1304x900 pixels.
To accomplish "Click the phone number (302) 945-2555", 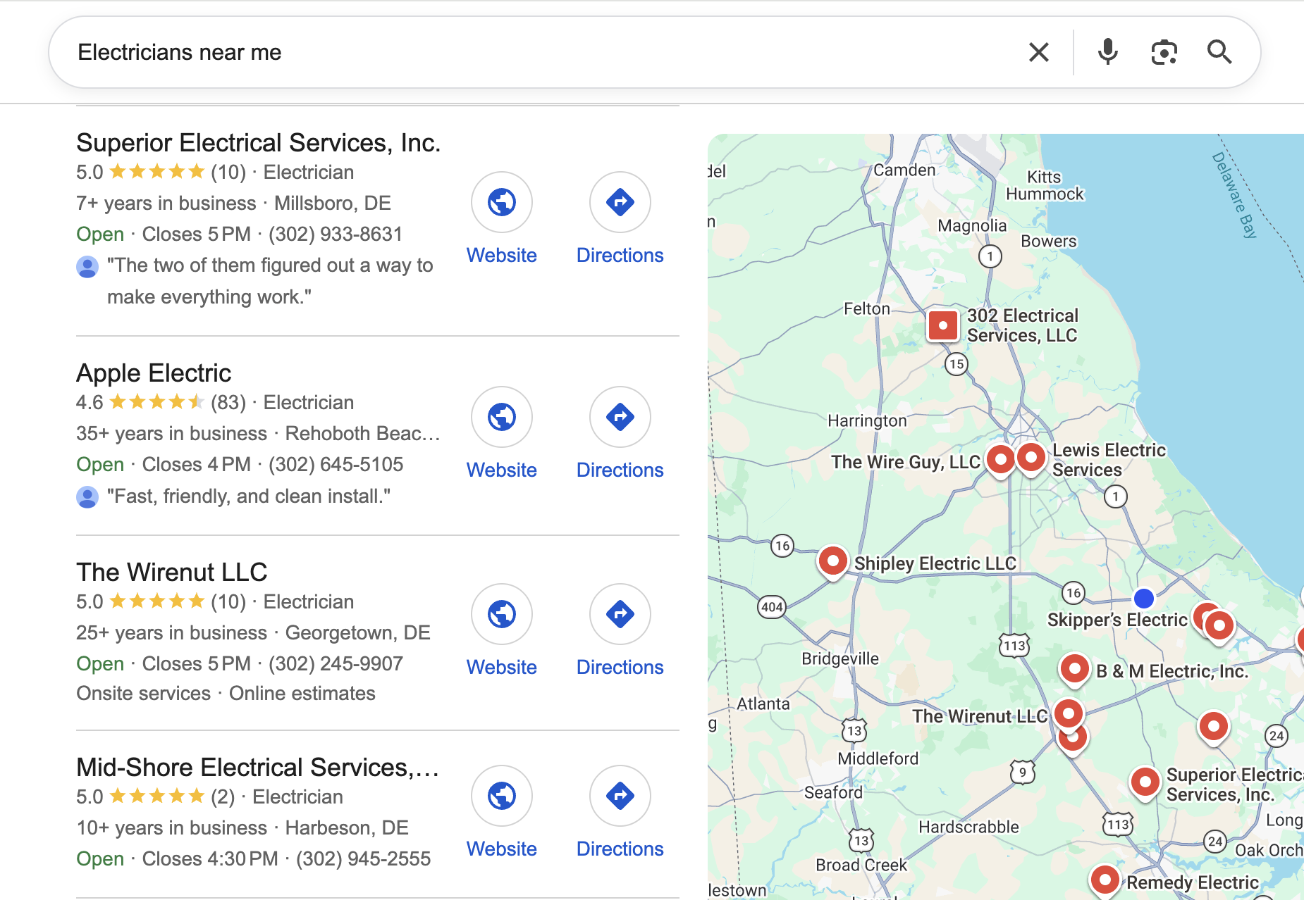I will click(x=363, y=858).
